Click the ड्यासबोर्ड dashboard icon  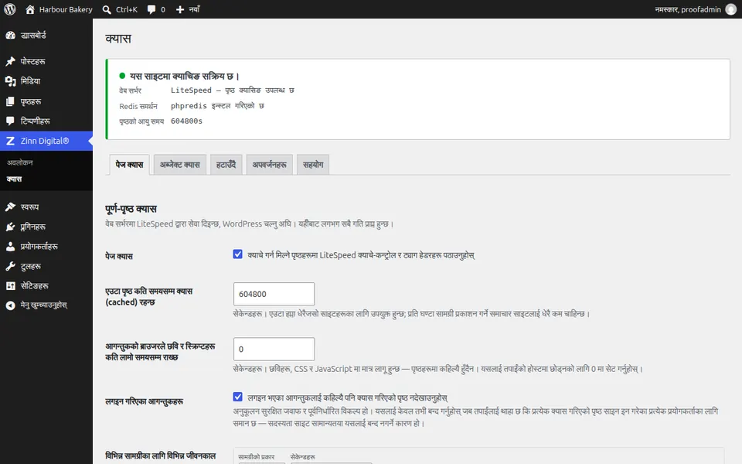(x=10, y=36)
